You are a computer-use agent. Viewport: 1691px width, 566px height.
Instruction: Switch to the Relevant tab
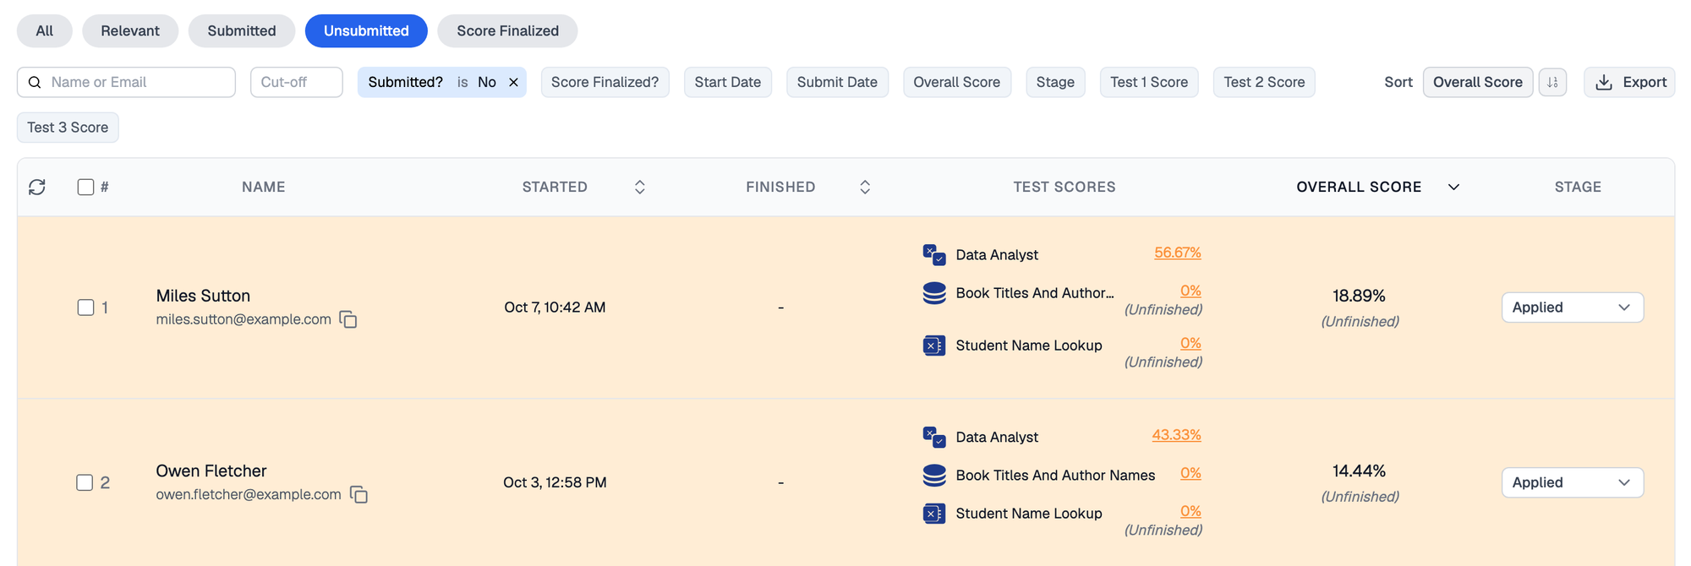tap(130, 31)
